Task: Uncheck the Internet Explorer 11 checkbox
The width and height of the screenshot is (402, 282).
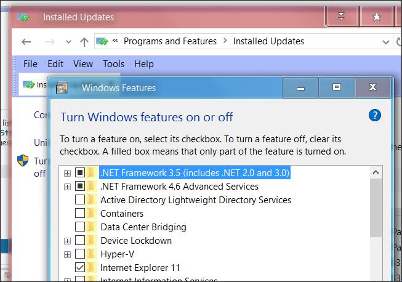Action: (80, 268)
